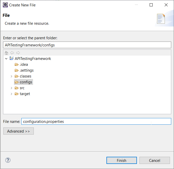
Task: Click the Back arrow icon above folder tree
Action: coord(12,53)
